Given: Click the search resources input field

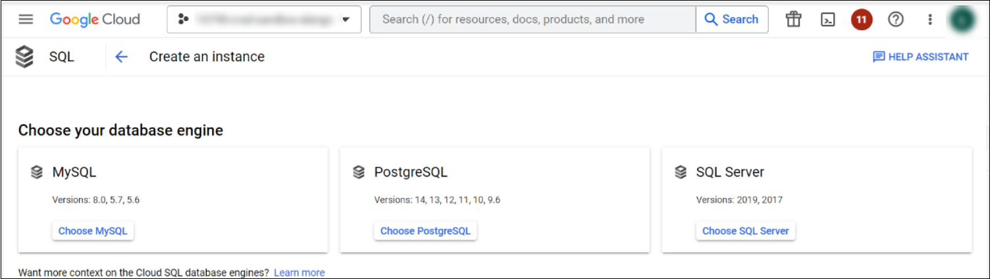Looking at the screenshot, I should coord(532,19).
